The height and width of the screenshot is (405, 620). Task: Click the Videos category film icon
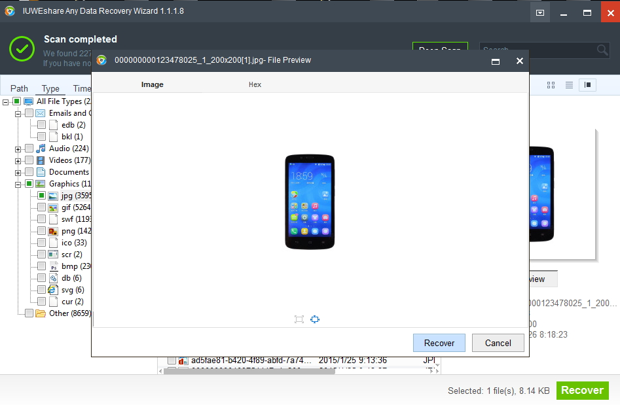click(x=41, y=160)
